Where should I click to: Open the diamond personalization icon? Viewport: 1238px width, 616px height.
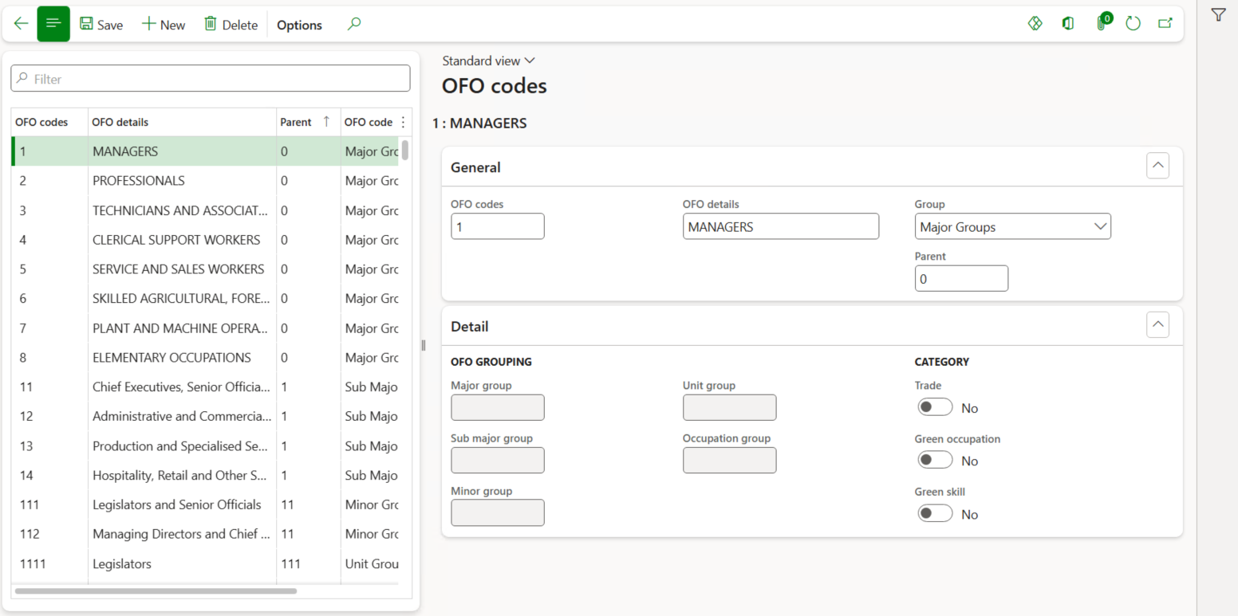(1035, 23)
